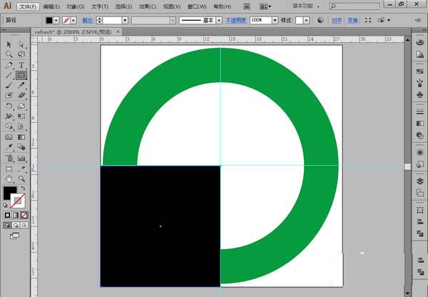This screenshot has width=428, height=297.
Task: Open the 文件(F) menu
Action: tap(28, 6)
